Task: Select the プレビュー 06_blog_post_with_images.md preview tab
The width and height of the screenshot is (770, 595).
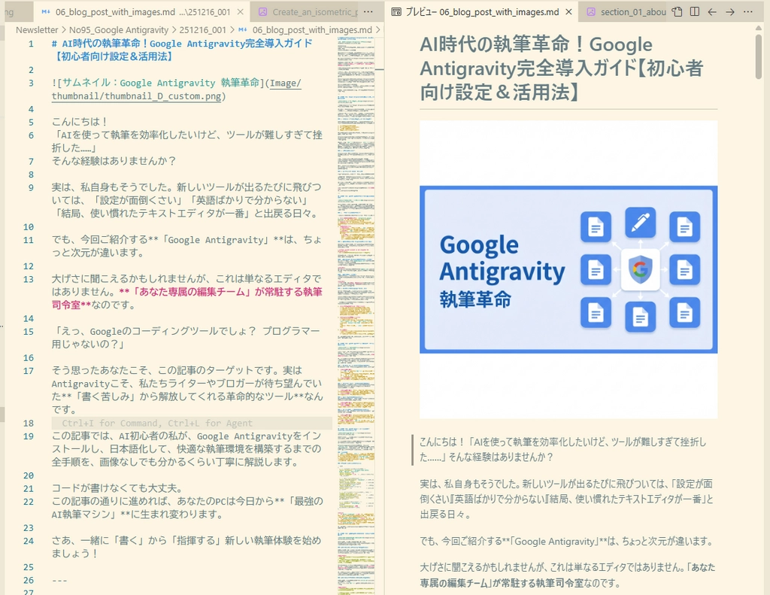Action: (482, 12)
